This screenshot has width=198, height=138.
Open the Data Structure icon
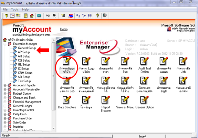(67, 102)
